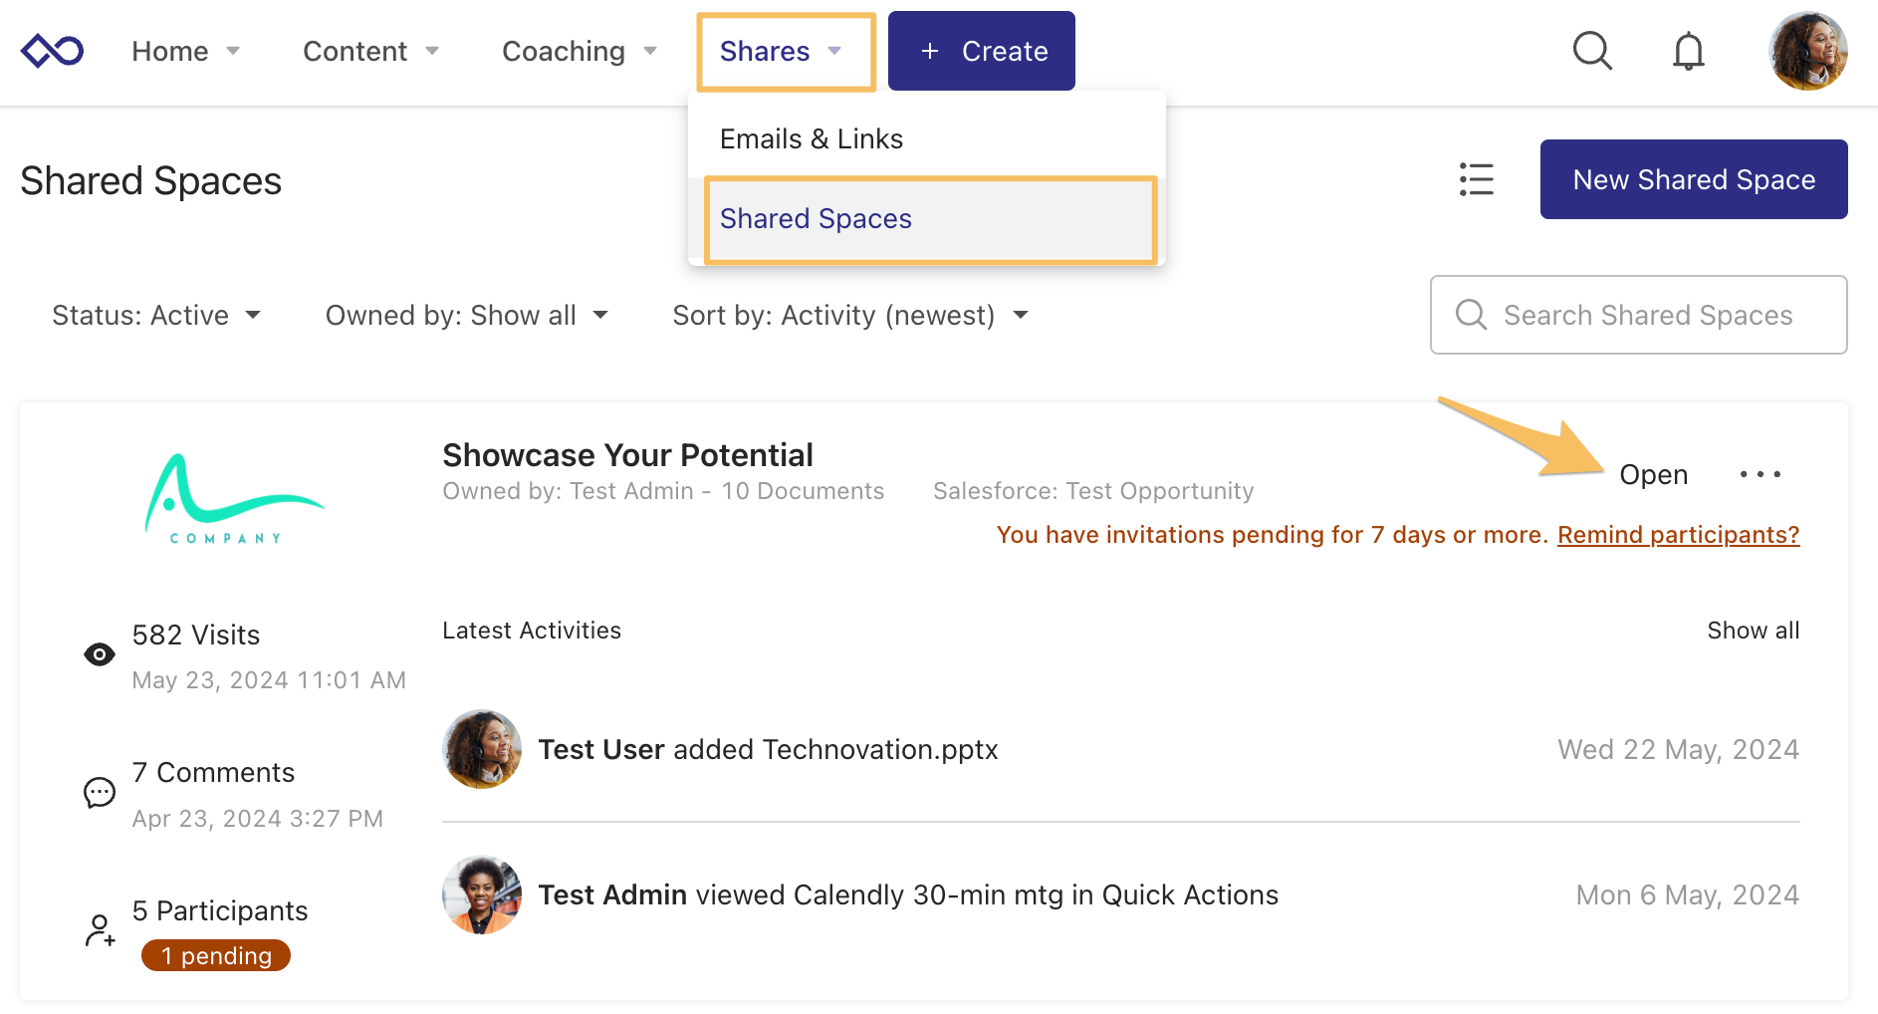Click the add participant icon
The image size is (1878, 1014).
100,930
